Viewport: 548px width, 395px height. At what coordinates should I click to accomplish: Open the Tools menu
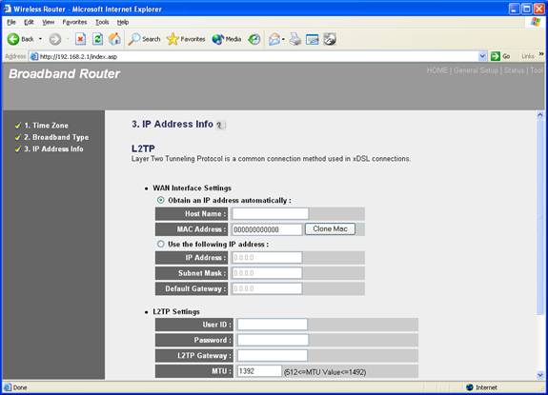(x=102, y=22)
